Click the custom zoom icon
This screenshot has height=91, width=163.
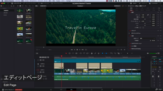118,53
